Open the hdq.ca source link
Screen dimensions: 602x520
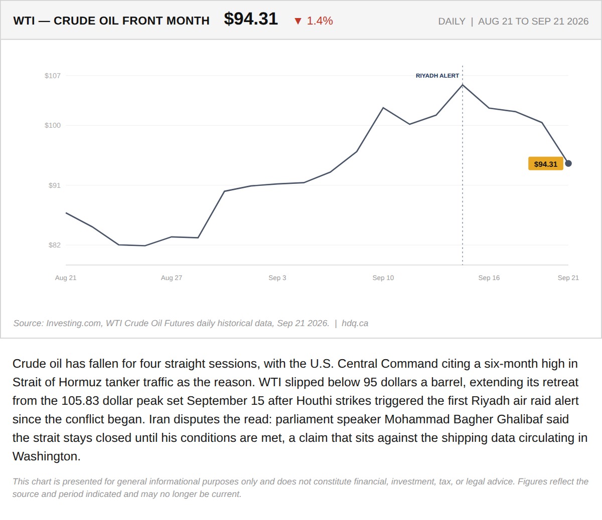[355, 323]
